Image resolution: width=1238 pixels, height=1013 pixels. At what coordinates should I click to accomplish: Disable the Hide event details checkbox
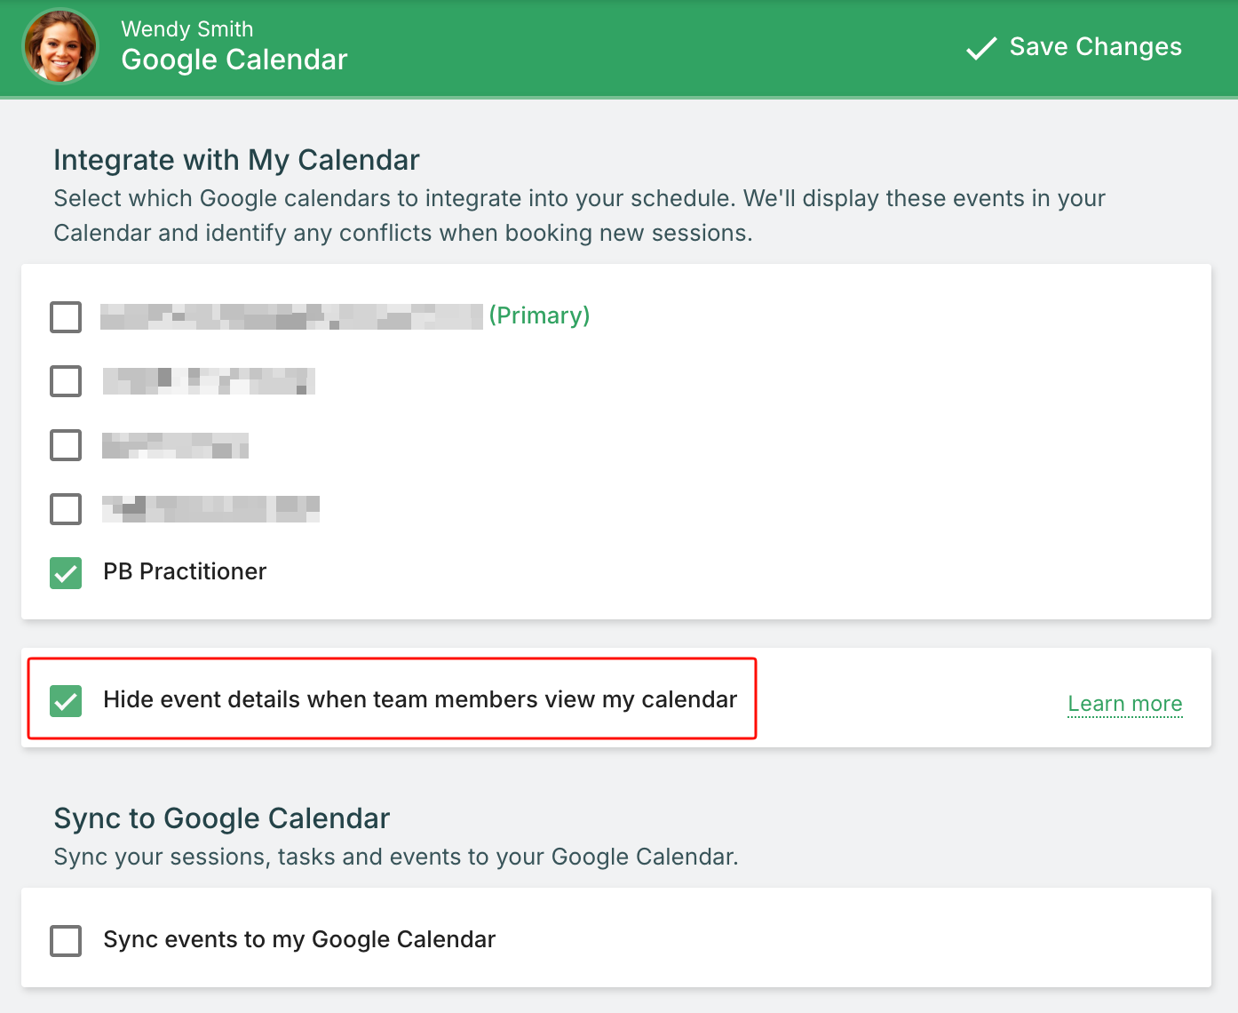tap(66, 701)
